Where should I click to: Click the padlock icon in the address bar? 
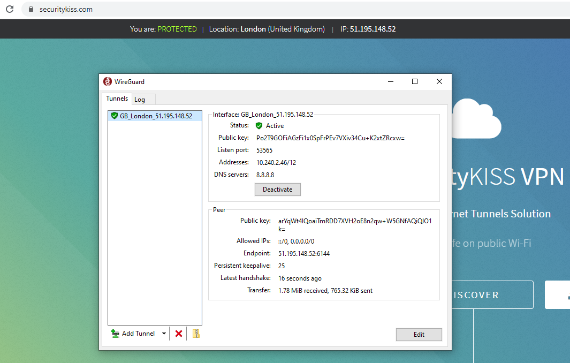coord(31,9)
